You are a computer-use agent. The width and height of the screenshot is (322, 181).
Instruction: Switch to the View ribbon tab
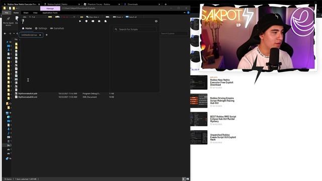click(35, 13)
